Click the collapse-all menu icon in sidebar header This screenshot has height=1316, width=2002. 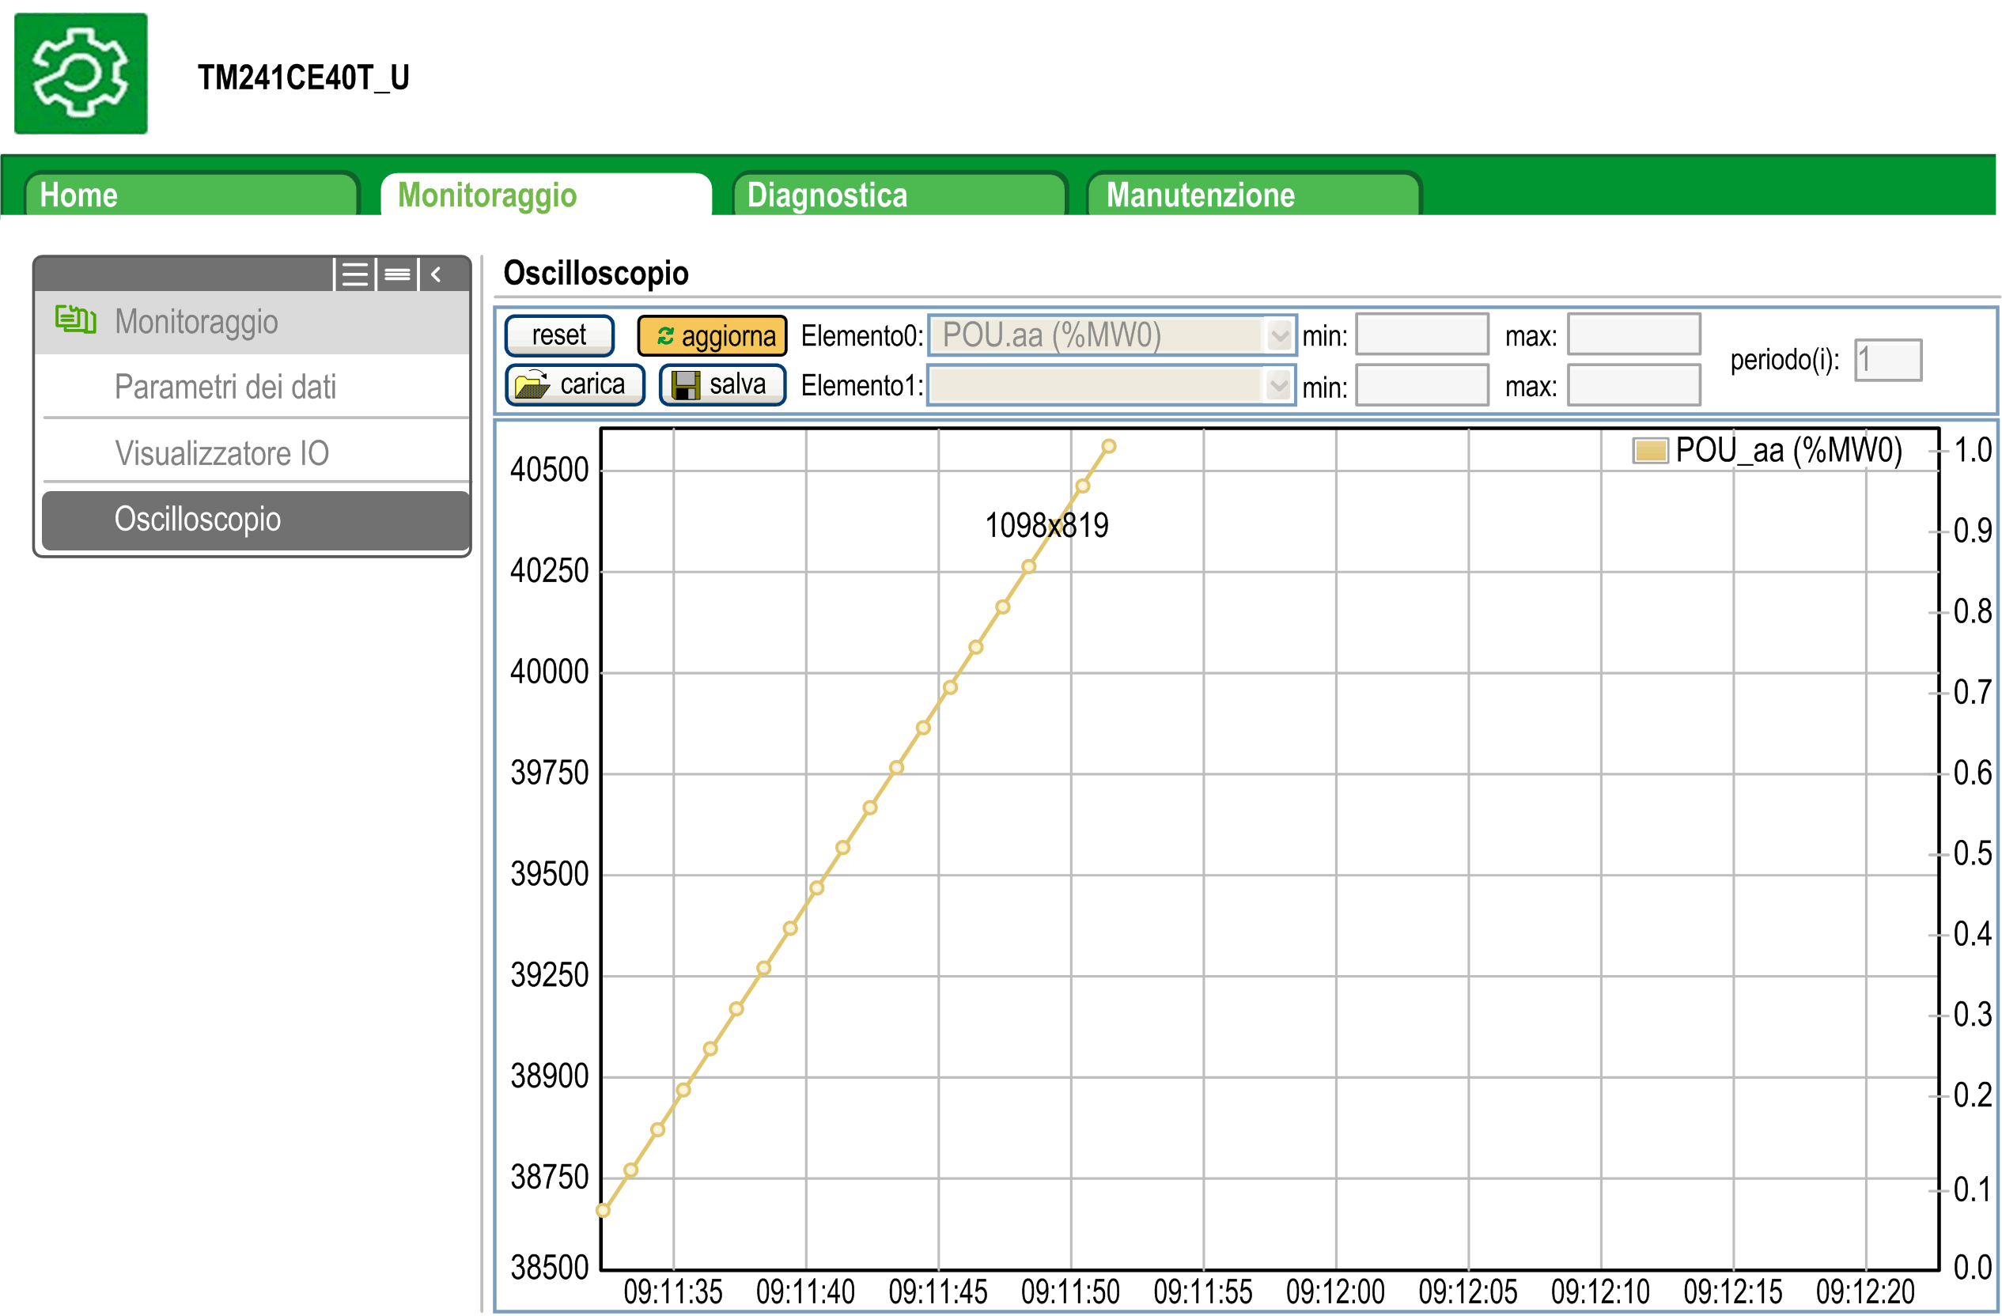(x=397, y=274)
